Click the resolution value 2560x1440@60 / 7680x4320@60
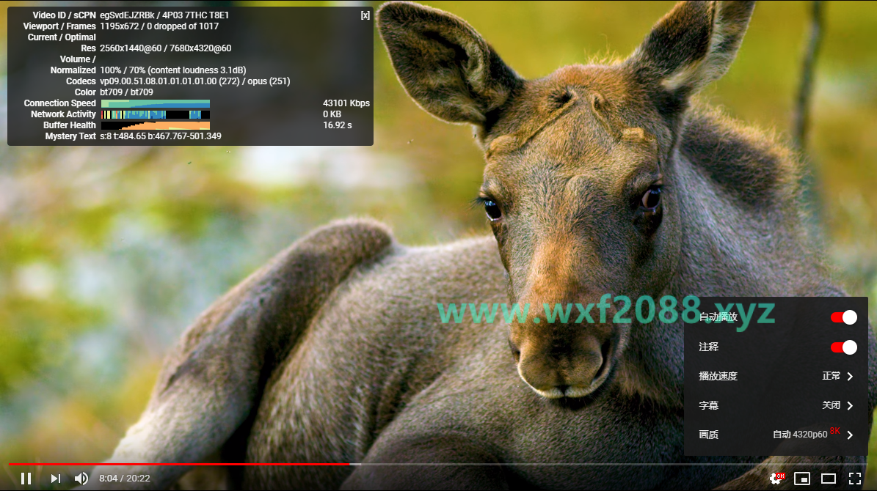Viewport: 877px width, 491px height. [x=166, y=48]
